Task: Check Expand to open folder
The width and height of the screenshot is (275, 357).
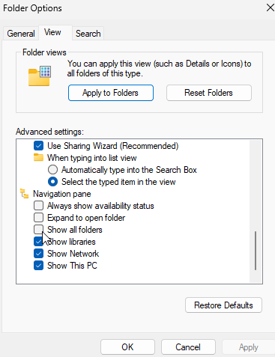Action: (x=38, y=218)
